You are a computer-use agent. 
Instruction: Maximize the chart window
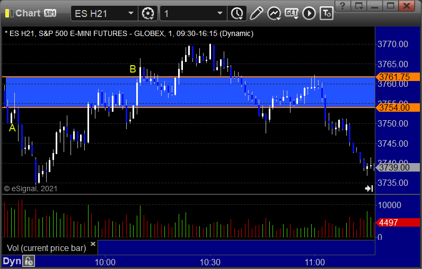[391, 6]
